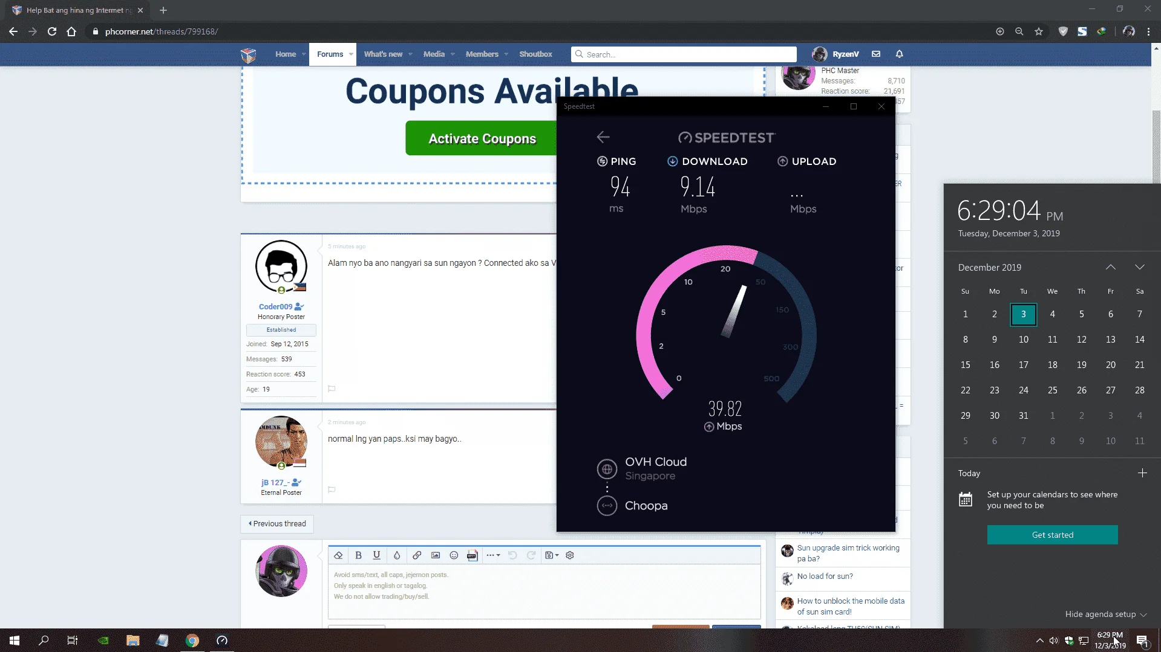Add an event with the plus icon
This screenshot has height=652, width=1161.
(1142, 473)
